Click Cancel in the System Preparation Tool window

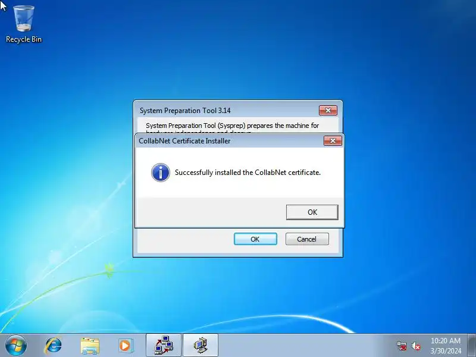[307, 239]
